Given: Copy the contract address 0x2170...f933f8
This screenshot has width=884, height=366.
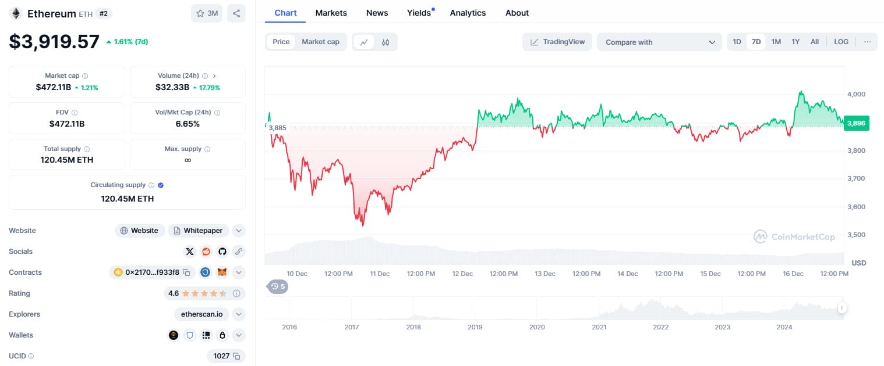Looking at the screenshot, I should coord(186,272).
